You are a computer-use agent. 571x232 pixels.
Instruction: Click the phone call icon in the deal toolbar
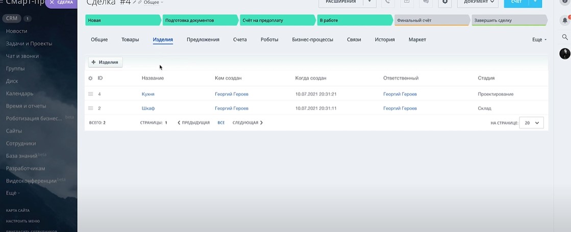point(388,2)
